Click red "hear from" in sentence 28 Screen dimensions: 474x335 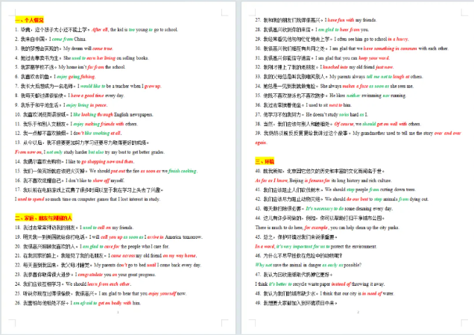(350, 30)
